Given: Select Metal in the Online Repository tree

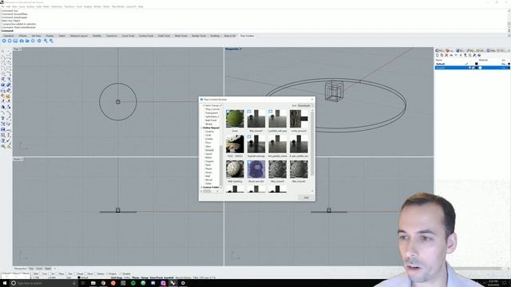Looking at the screenshot, I should click(x=208, y=158).
